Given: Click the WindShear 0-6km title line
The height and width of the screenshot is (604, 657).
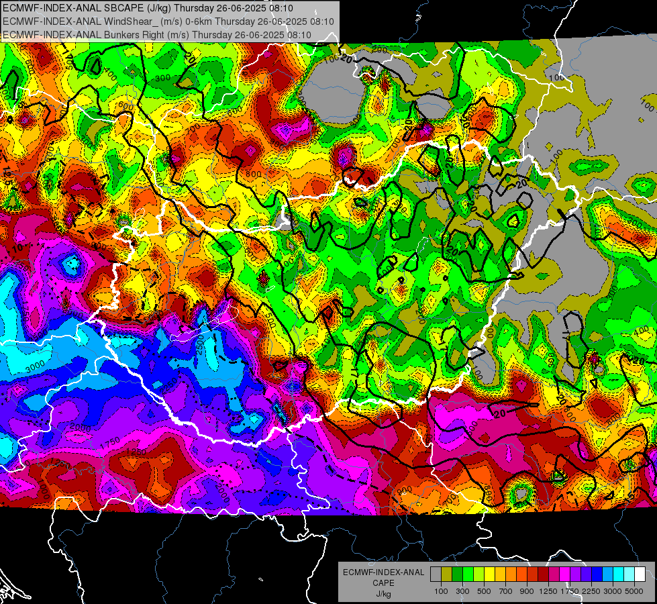Looking at the screenshot, I should pyautogui.click(x=168, y=21).
